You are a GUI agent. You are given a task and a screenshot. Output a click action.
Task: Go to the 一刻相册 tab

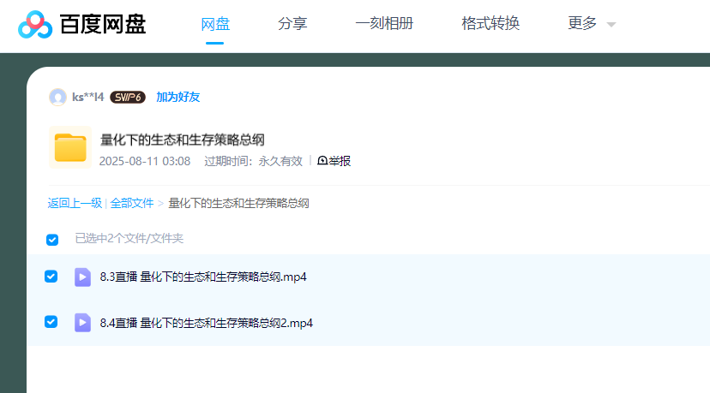coord(384,24)
